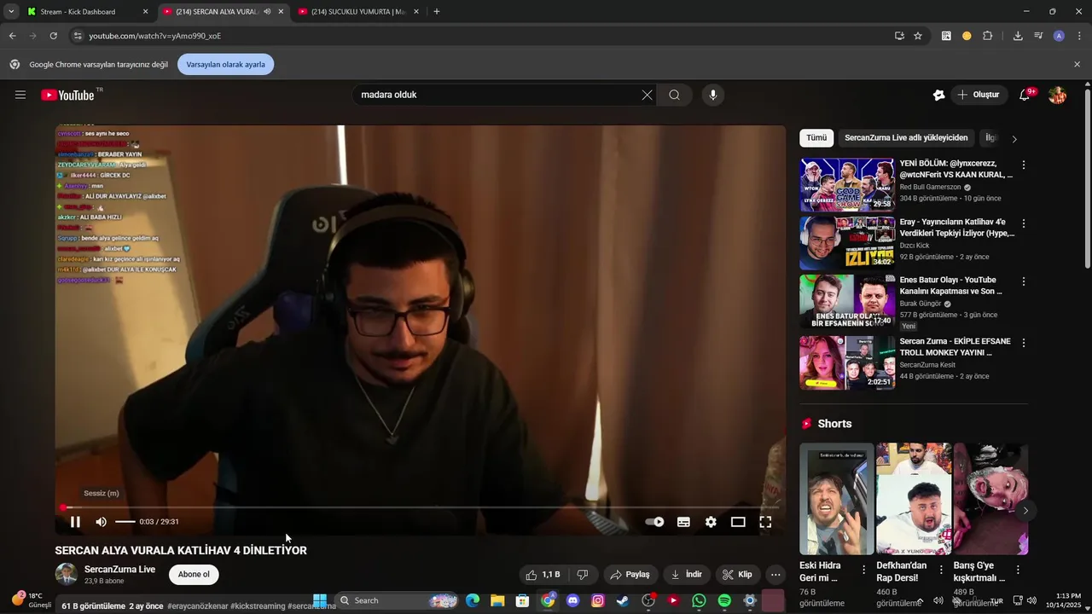Click the SercanZurna Live channel avatar
The image size is (1092, 614).
pos(67,574)
